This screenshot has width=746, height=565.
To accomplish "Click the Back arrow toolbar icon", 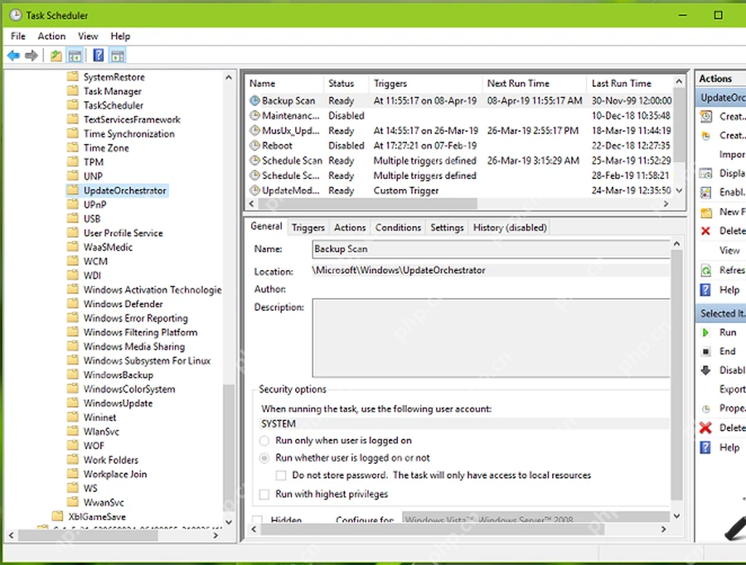I will pyautogui.click(x=13, y=56).
